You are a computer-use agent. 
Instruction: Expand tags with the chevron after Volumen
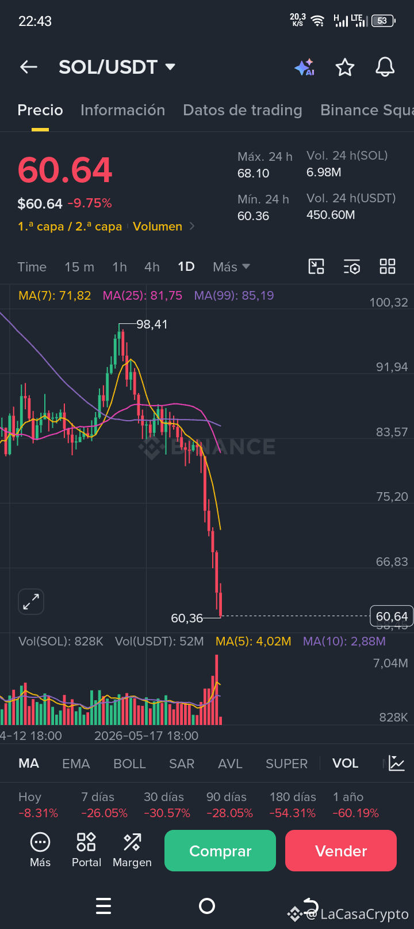192,226
